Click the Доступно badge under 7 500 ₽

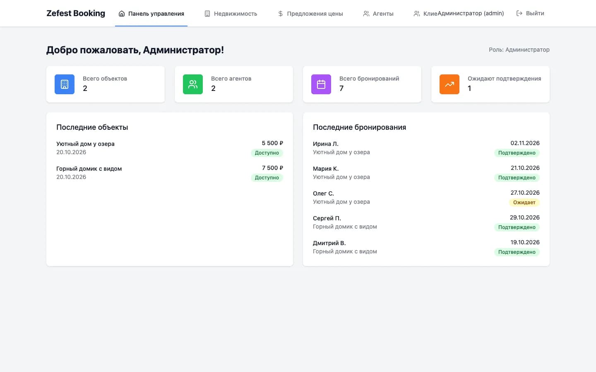pos(267,178)
